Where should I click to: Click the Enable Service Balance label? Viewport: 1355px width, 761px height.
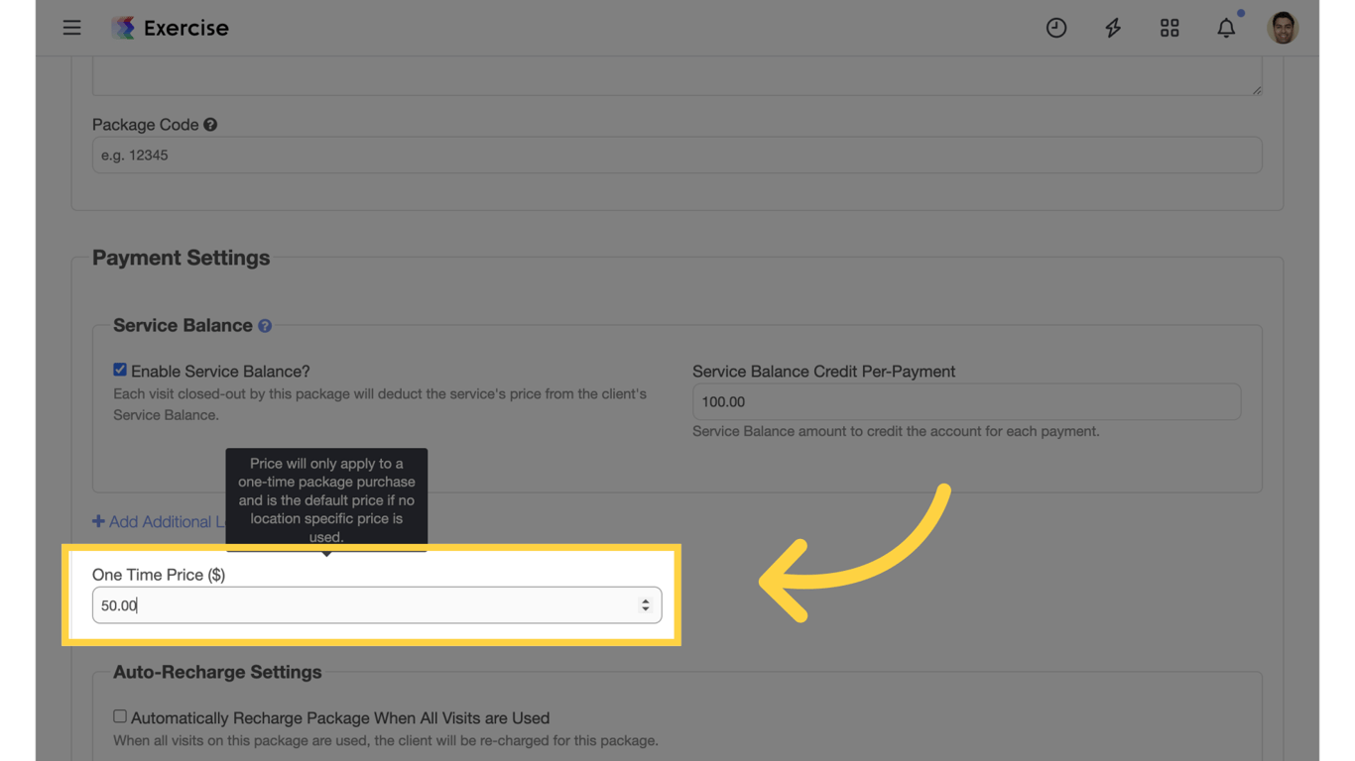tap(220, 371)
